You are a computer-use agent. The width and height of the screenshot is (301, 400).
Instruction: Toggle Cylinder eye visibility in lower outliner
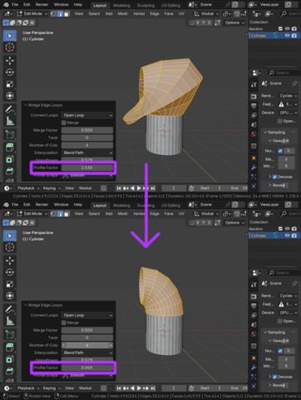pos(287,236)
